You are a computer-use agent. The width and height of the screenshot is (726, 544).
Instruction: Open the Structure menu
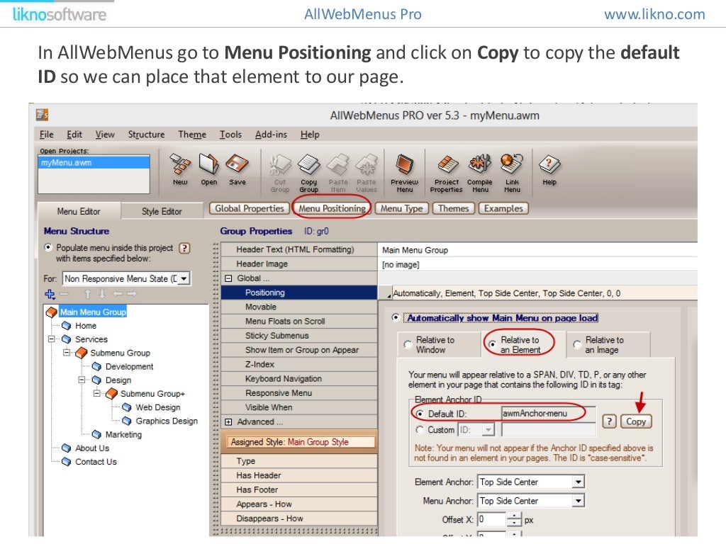tap(146, 134)
